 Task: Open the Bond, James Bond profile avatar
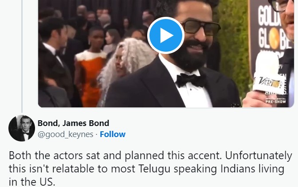[22, 128]
